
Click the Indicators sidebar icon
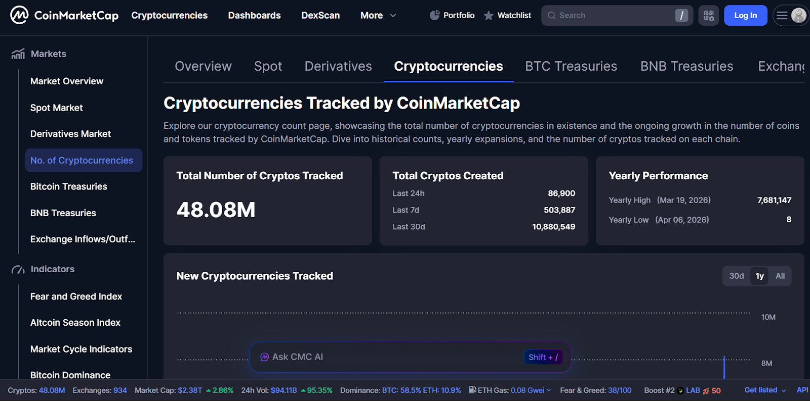click(x=17, y=269)
